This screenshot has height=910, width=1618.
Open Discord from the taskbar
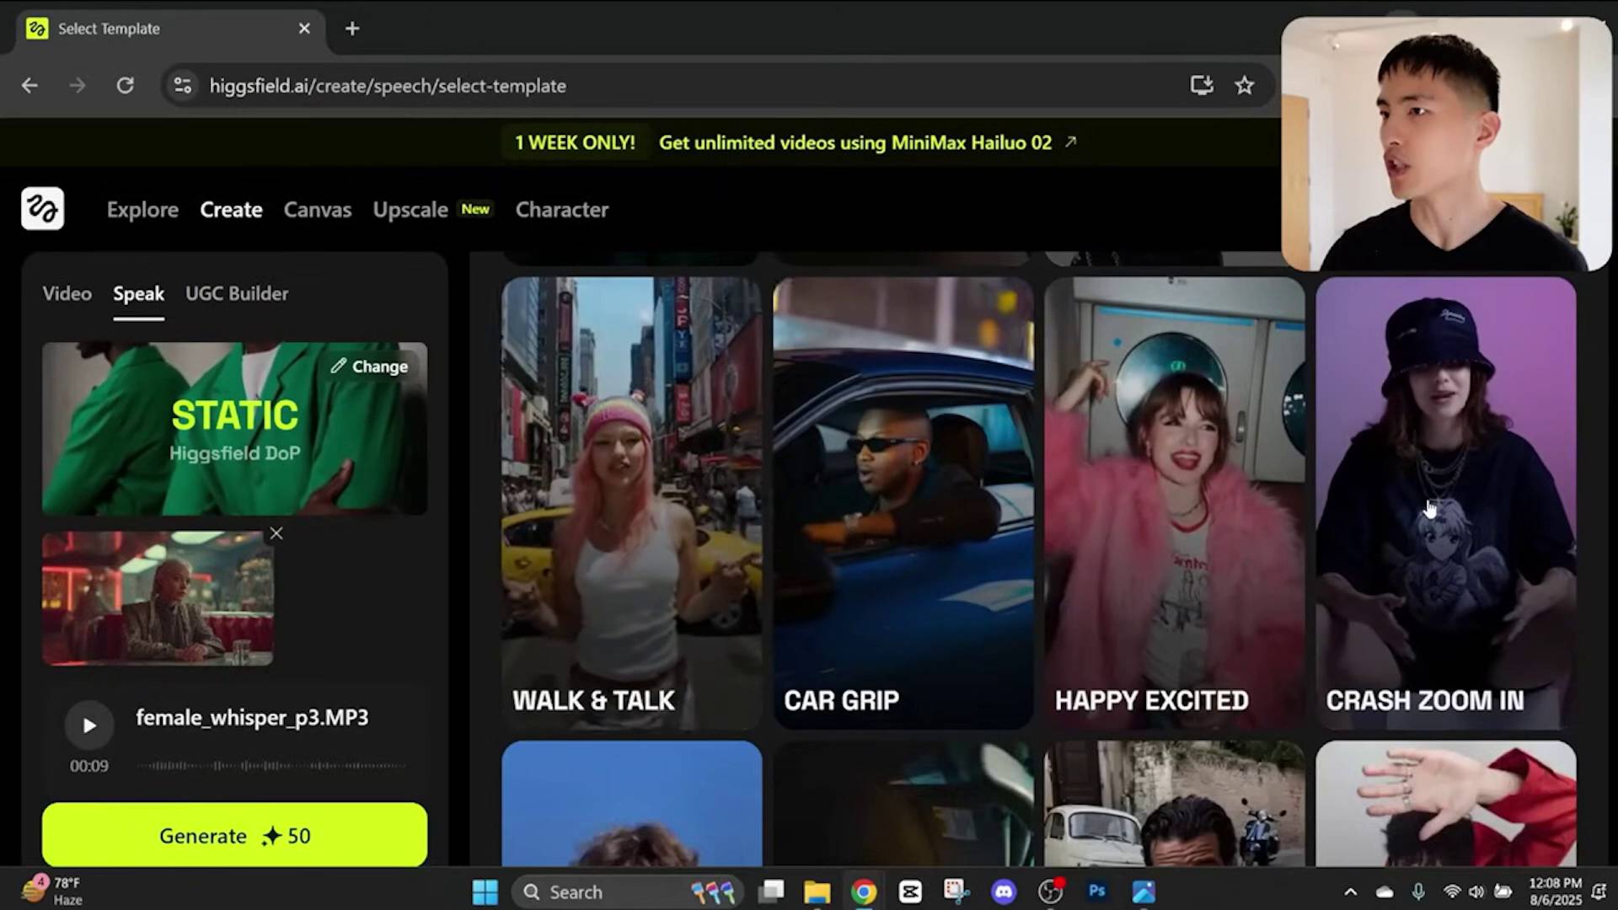coord(1004,891)
